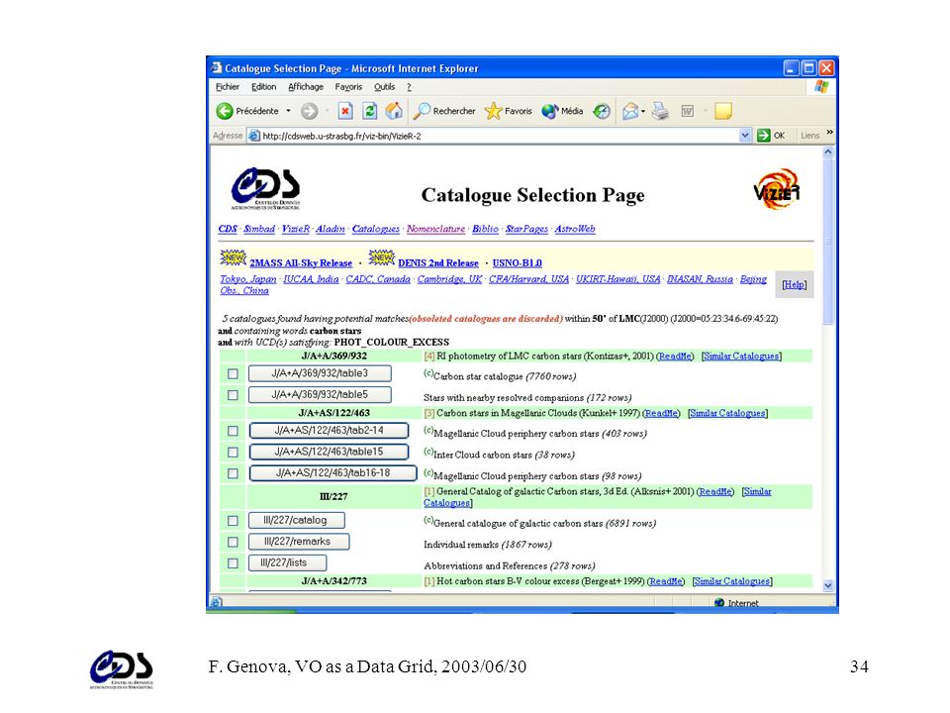Follow the 2MASS All-Sky Release link
This screenshot has height=713, width=950.
pyautogui.click(x=301, y=263)
